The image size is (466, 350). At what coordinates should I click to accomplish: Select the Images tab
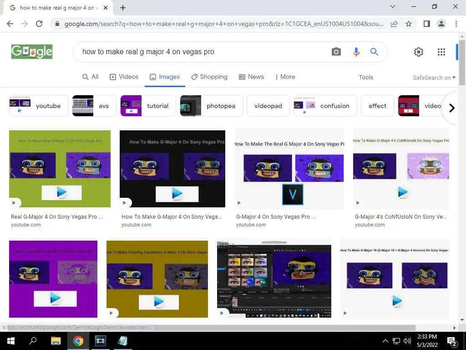coord(165,77)
